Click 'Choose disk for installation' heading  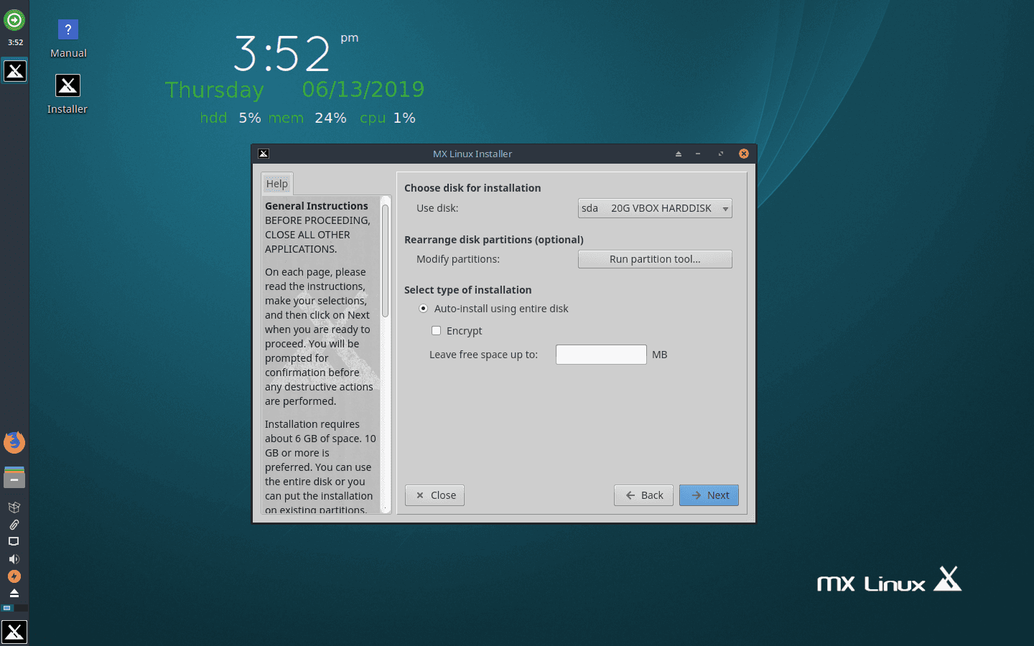[472, 188]
